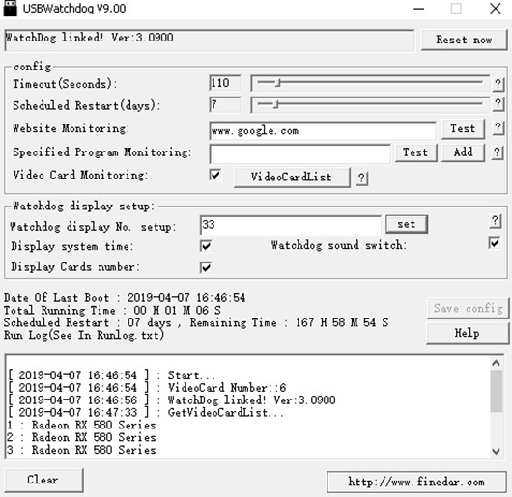Screen dimensions: 512x497
Task: Open help for Watchdog display No. setup
Action: click(x=495, y=221)
